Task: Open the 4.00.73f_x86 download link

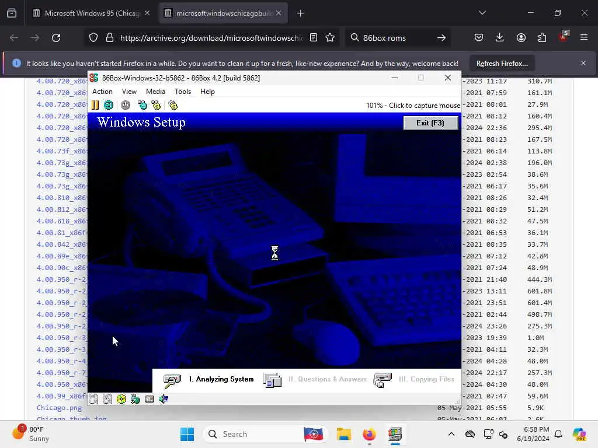Action: [x=61, y=151]
